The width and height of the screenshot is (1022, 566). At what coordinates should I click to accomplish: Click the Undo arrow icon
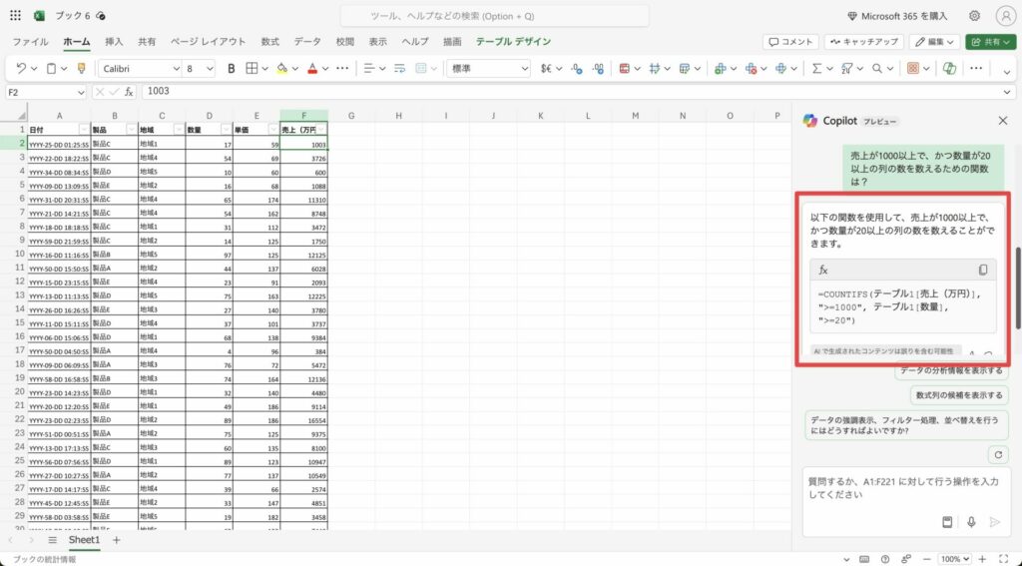pos(21,69)
